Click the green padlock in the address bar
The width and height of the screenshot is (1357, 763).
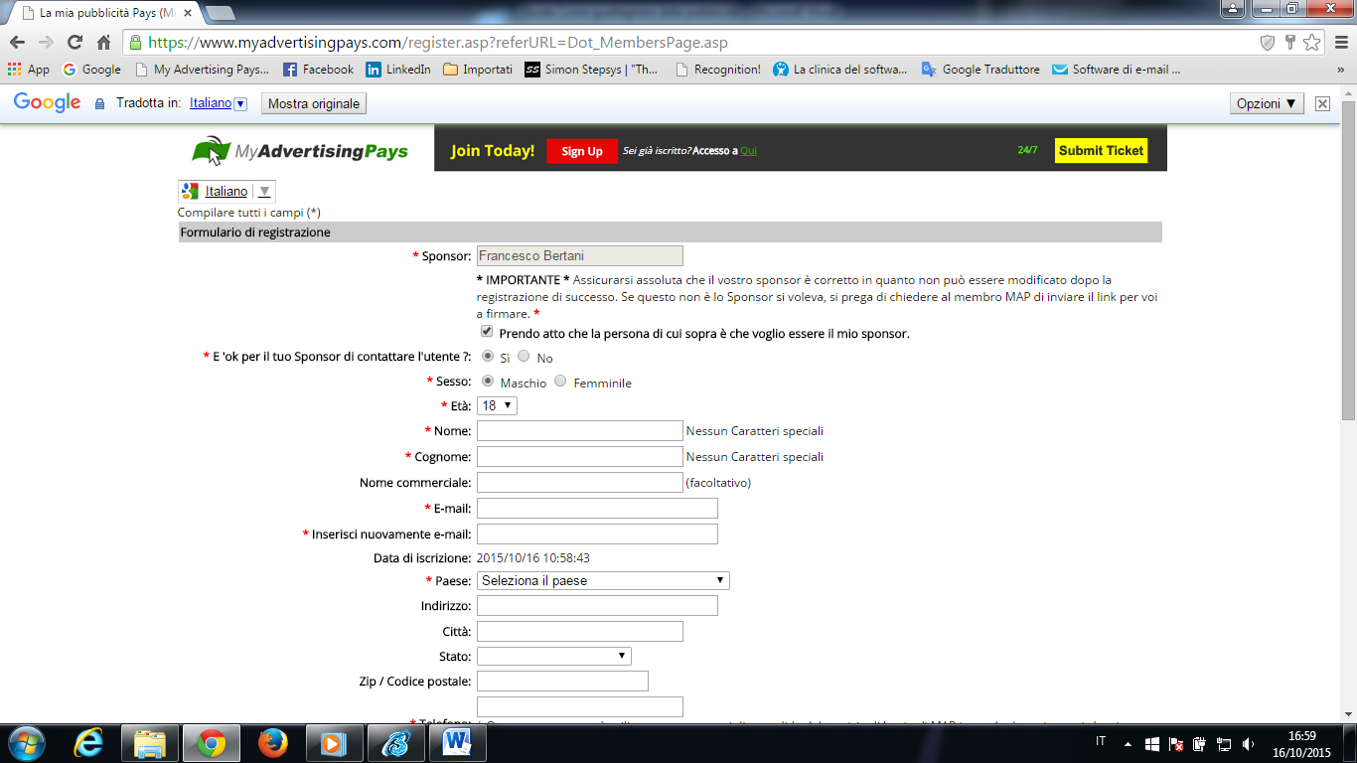[136, 43]
